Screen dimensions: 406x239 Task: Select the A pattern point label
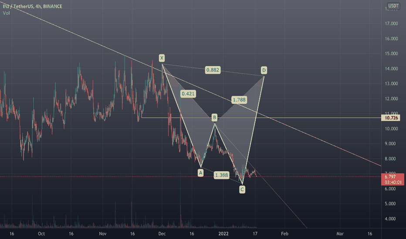(x=200, y=173)
